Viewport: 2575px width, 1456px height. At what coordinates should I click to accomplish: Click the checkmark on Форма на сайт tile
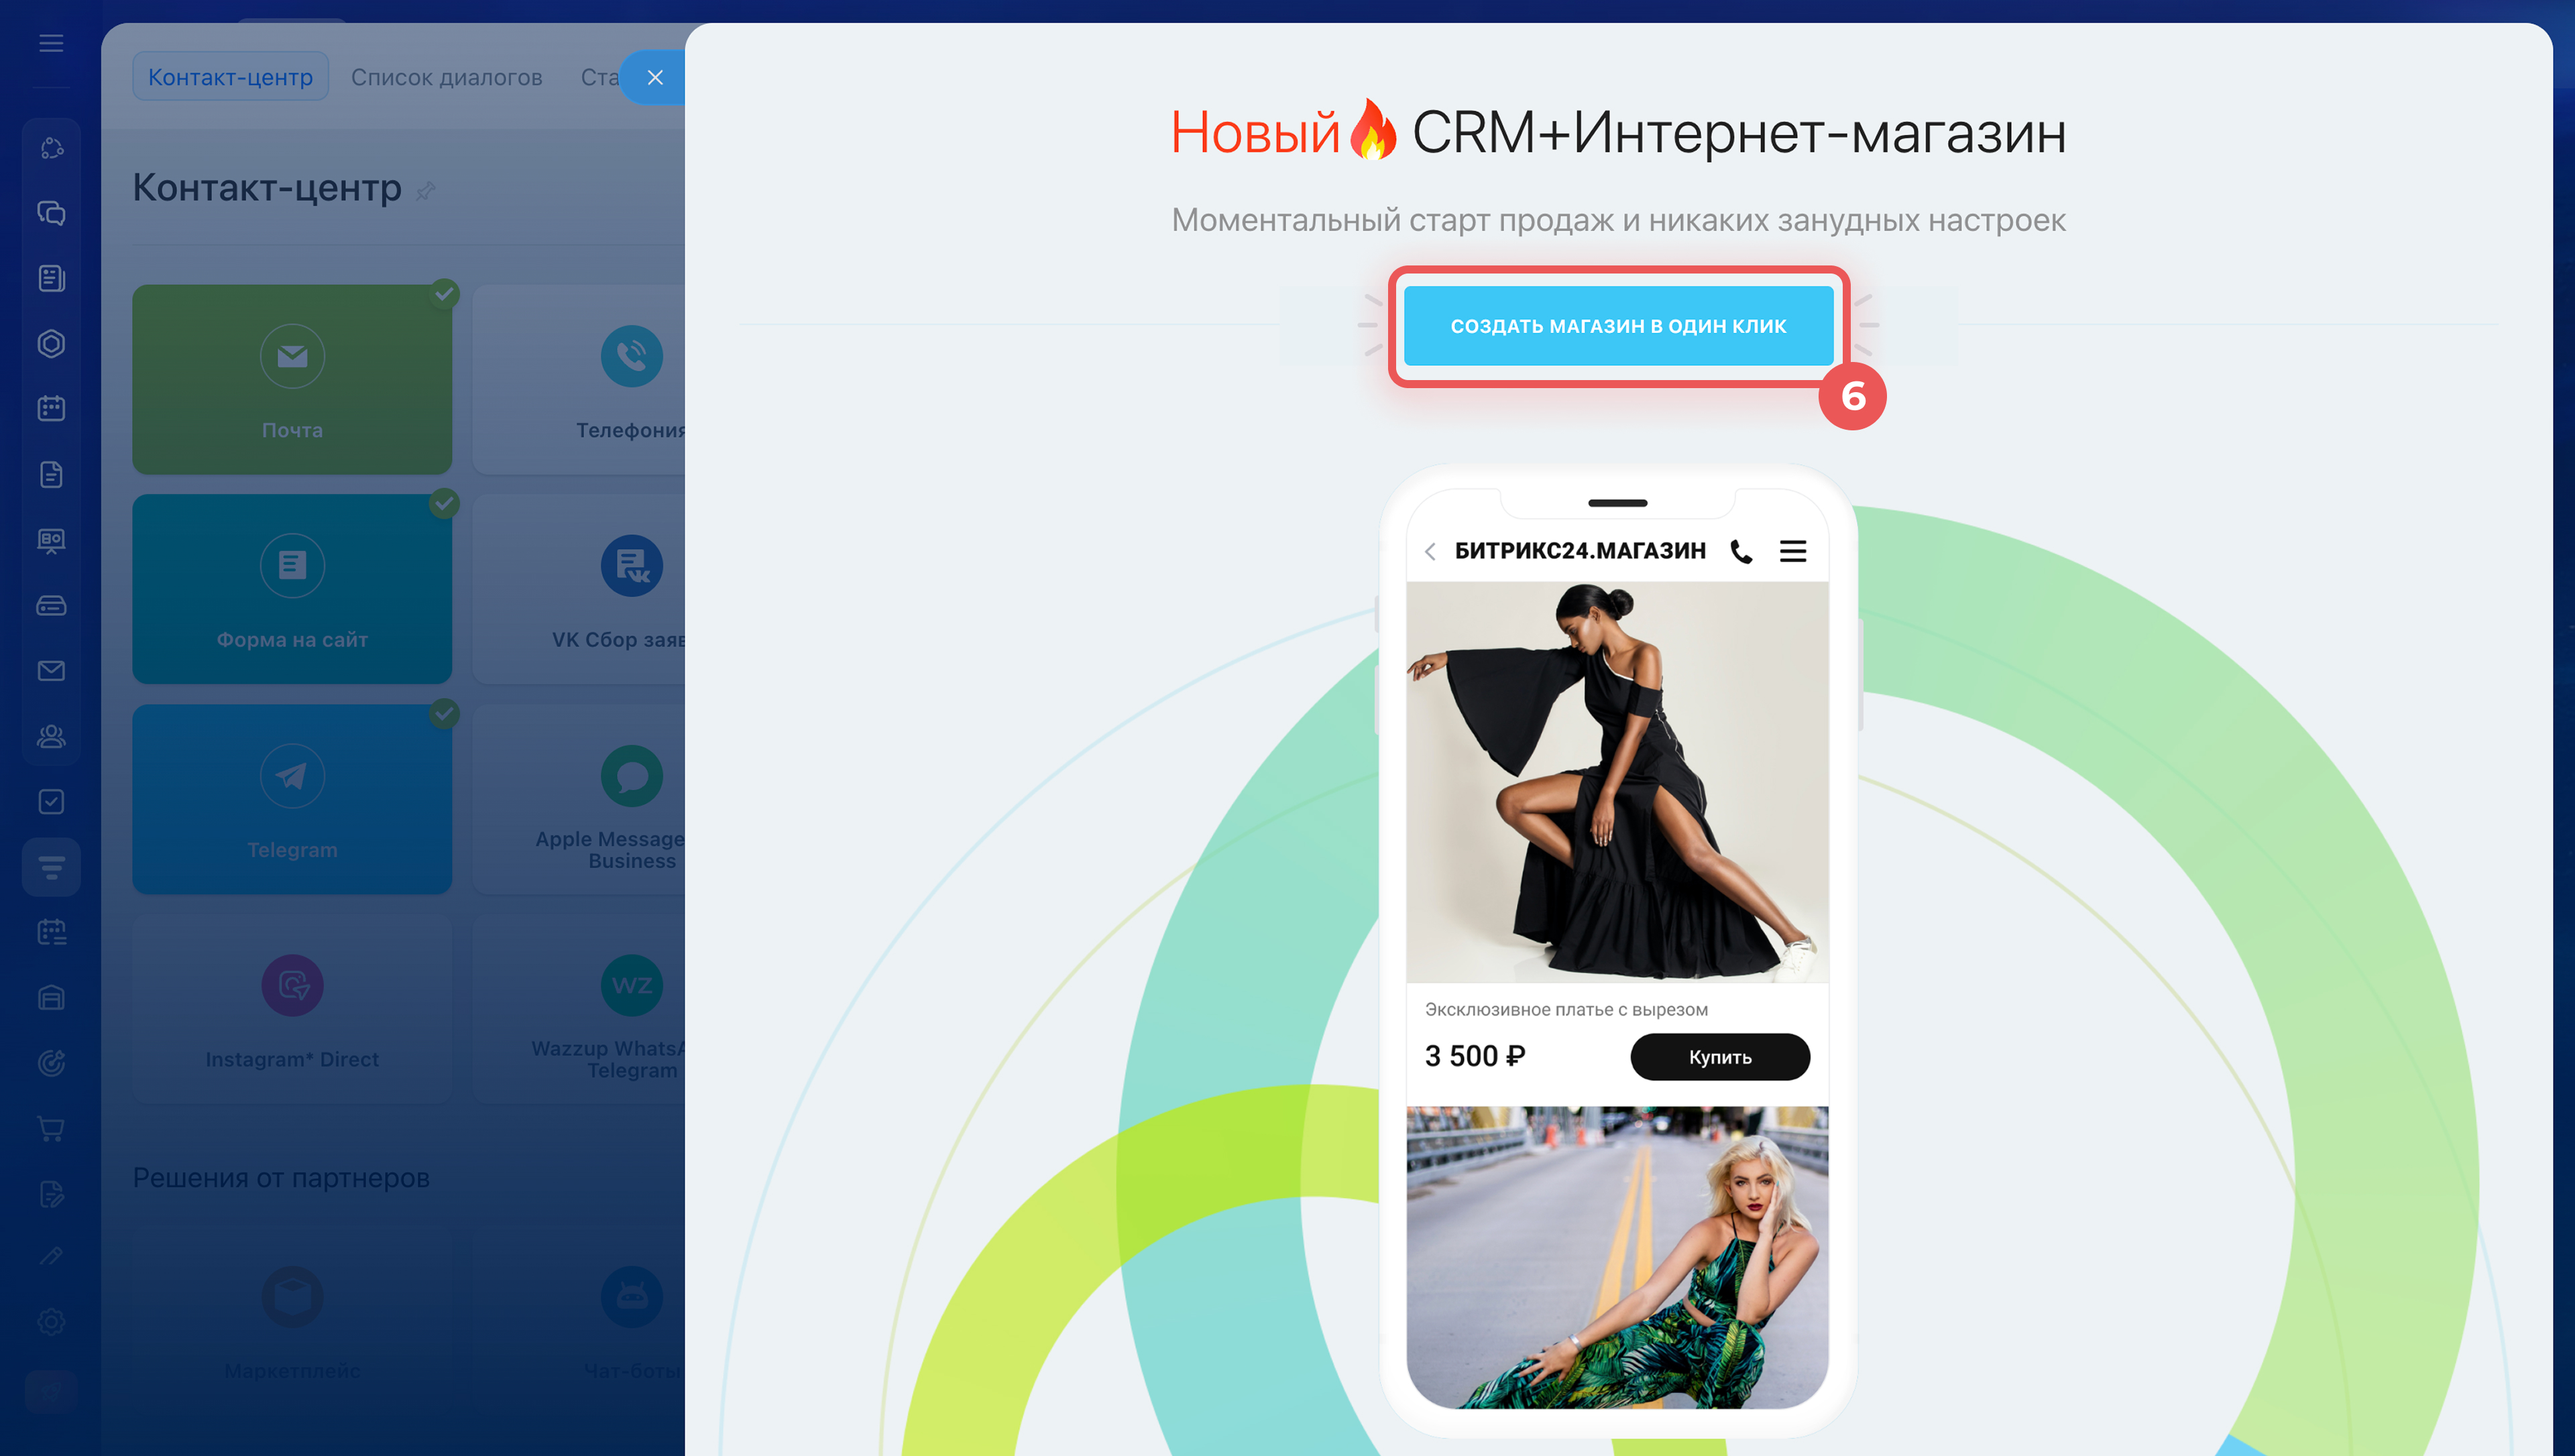pos(445,503)
